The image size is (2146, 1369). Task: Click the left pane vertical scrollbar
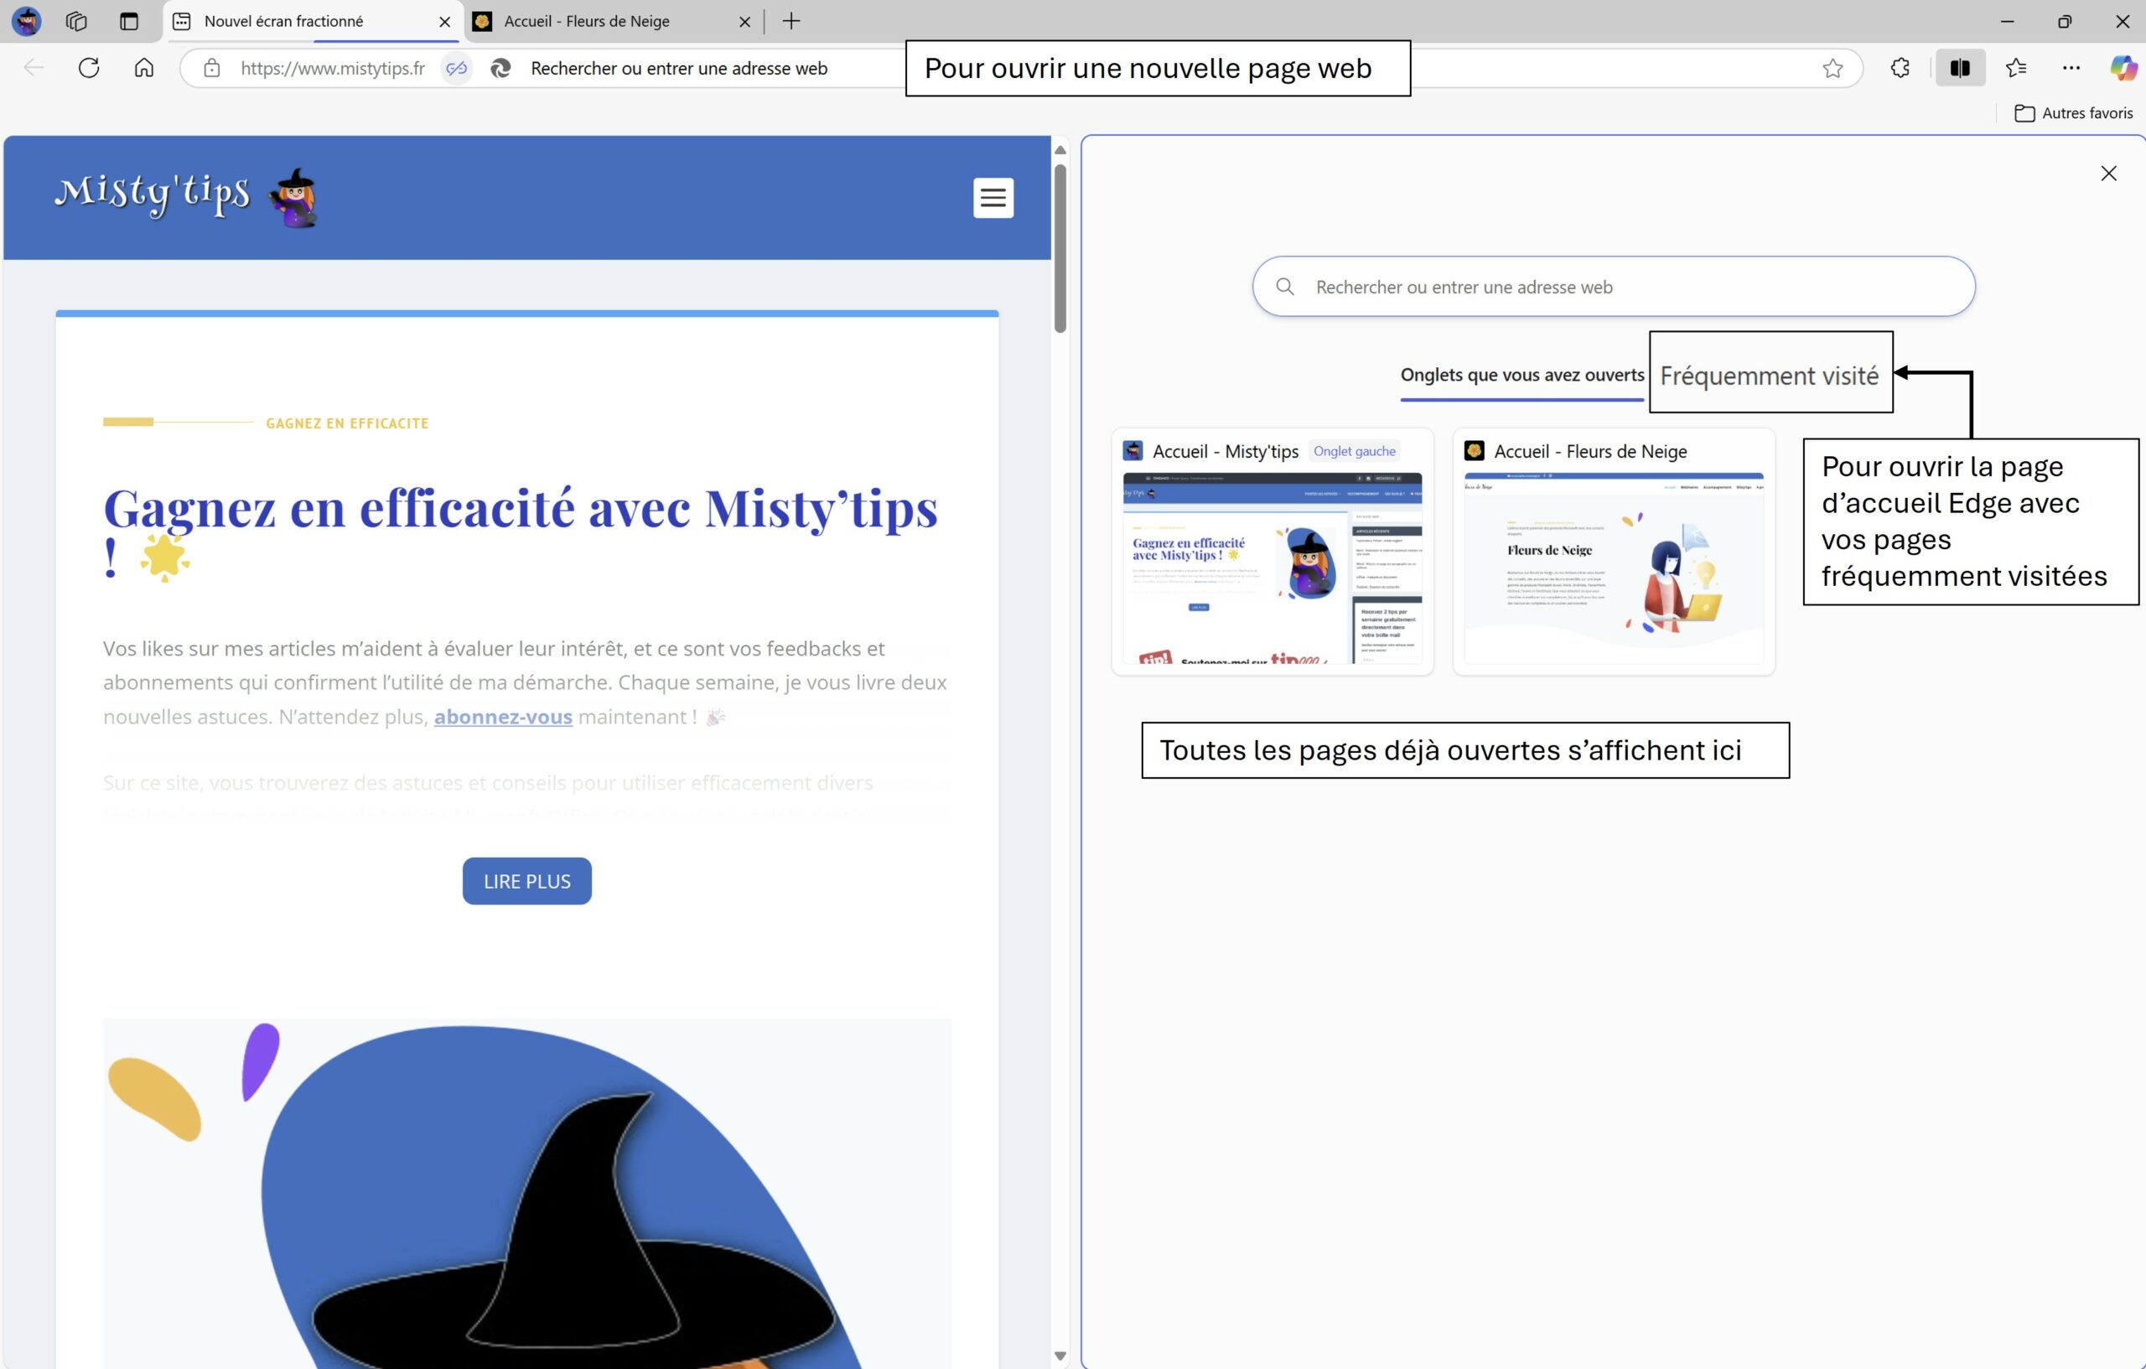click(x=1060, y=250)
